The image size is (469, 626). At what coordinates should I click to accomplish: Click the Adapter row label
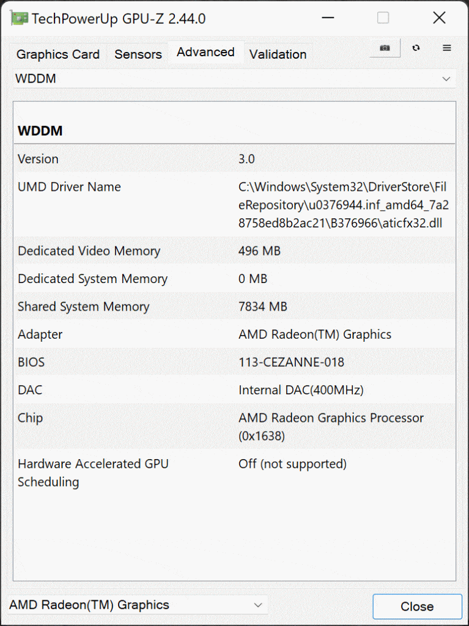click(x=40, y=334)
